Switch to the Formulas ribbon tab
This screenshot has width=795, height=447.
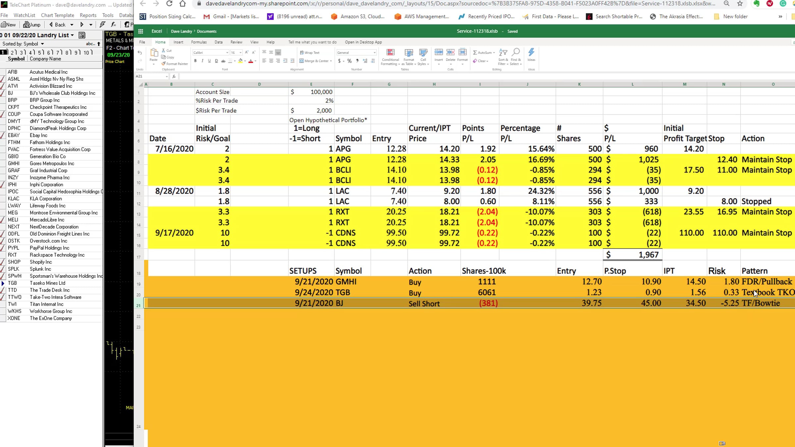point(199,42)
